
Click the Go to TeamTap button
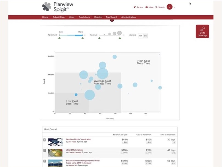(x=202, y=31)
